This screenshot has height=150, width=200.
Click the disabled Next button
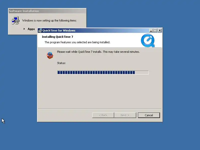125,115
